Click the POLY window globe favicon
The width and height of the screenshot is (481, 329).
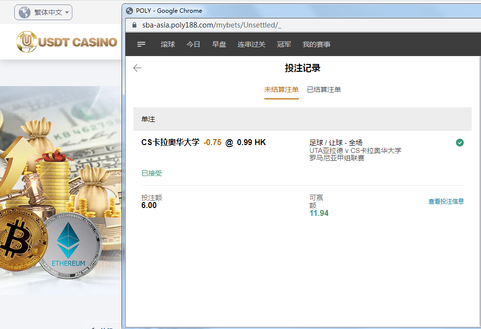[x=129, y=11]
